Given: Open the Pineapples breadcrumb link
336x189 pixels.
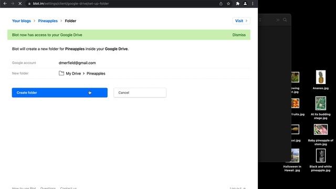Looking at the screenshot, I should click(48, 21).
